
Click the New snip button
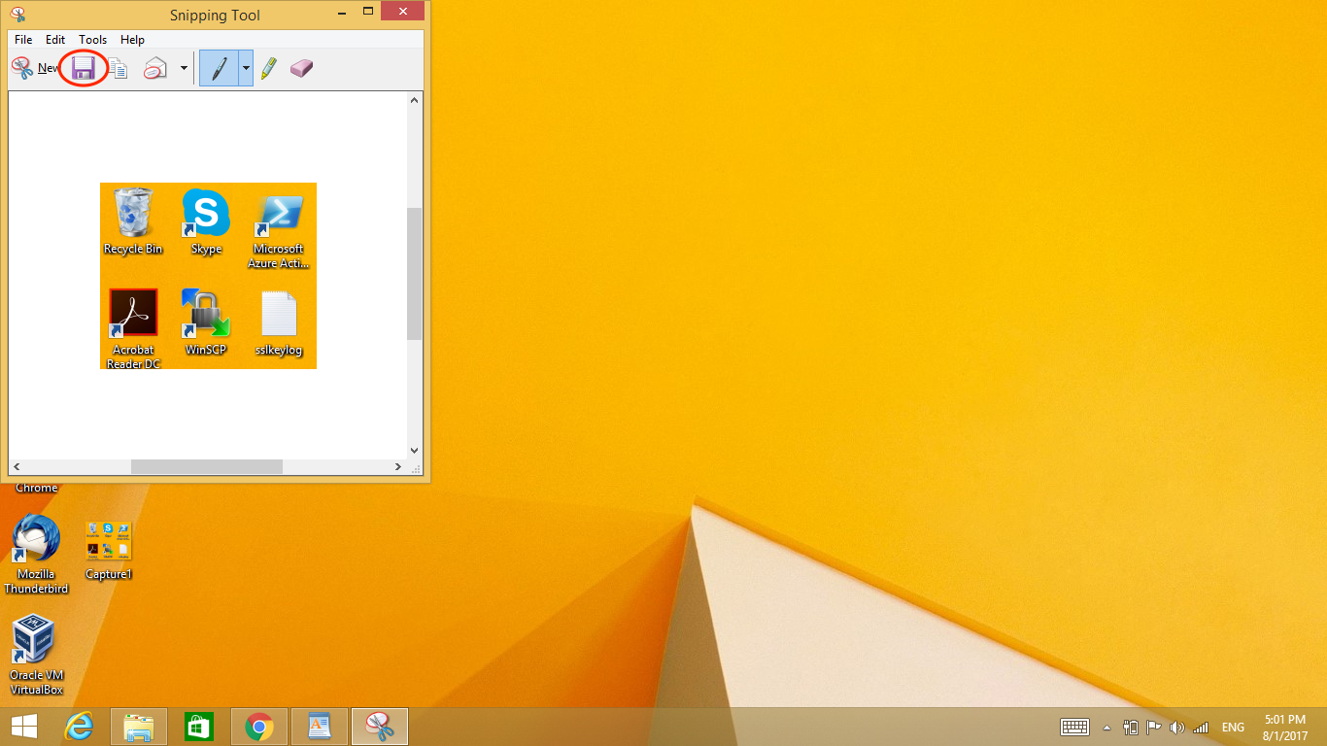tap(35, 68)
